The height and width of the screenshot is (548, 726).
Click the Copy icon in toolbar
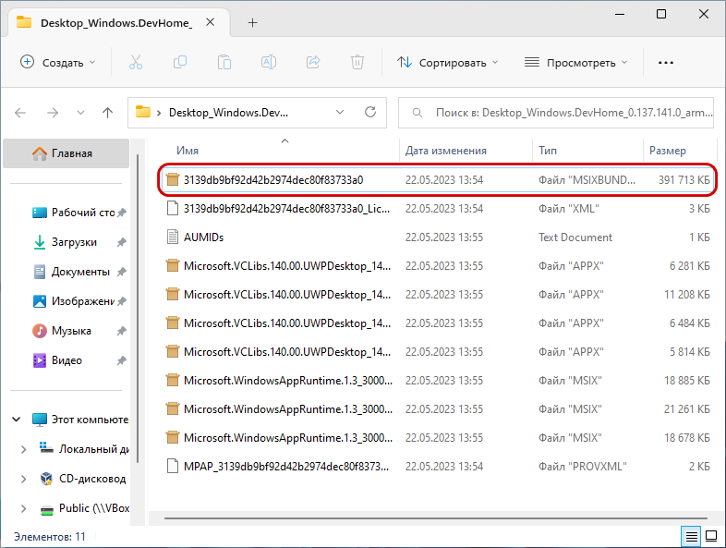pos(180,62)
